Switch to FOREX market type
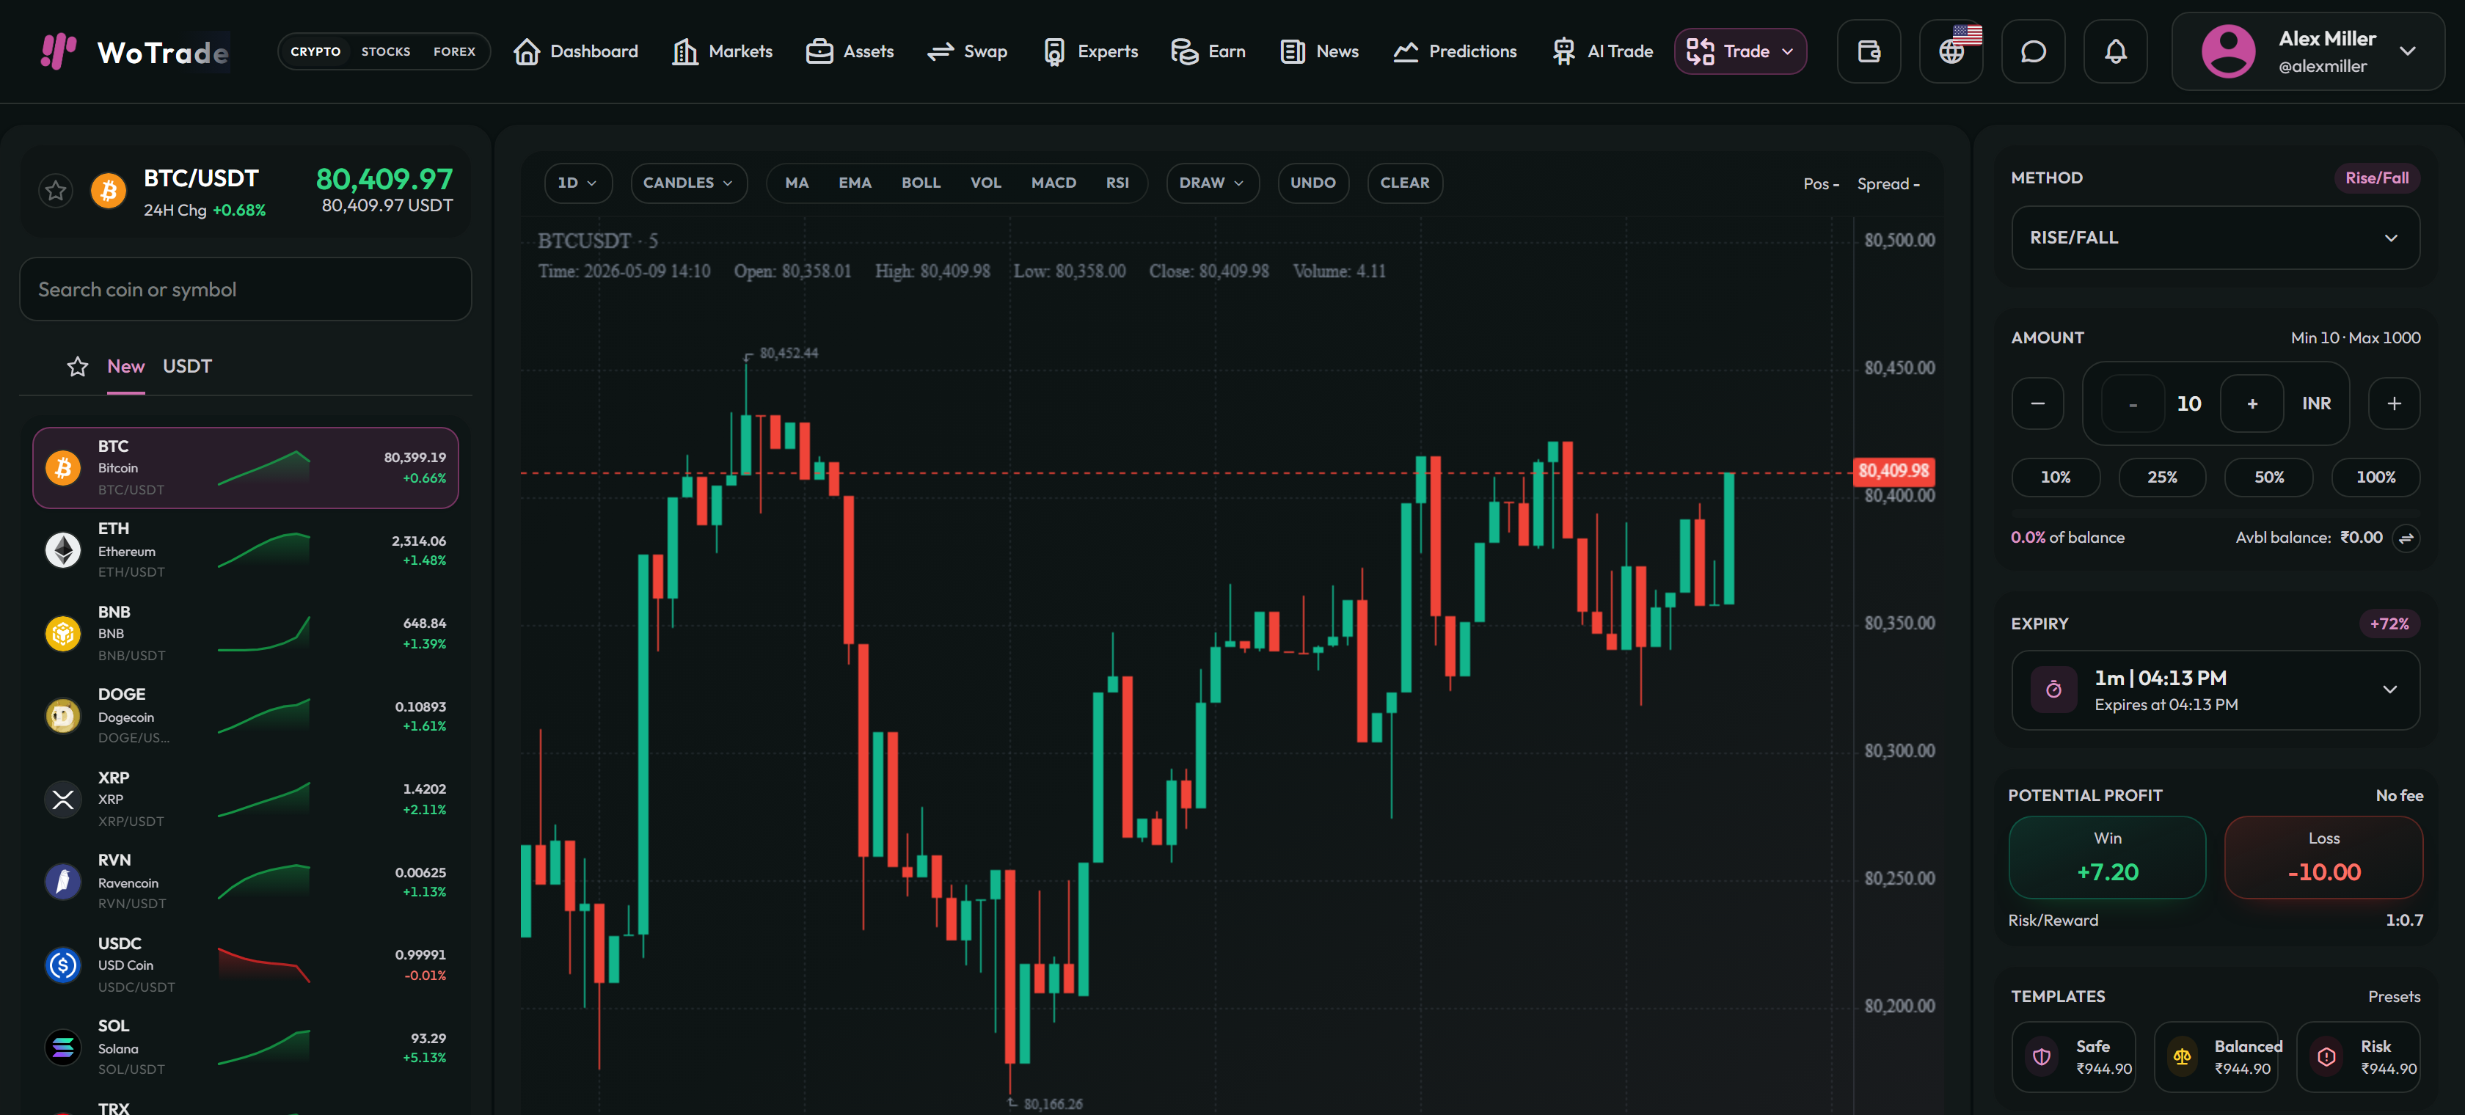The image size is (2465, 1115). pyautogui.click(x=455, y=51)
